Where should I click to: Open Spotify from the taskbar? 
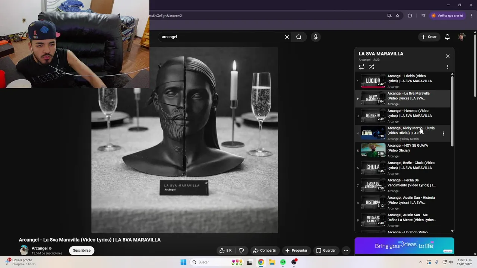coord(283,262)
